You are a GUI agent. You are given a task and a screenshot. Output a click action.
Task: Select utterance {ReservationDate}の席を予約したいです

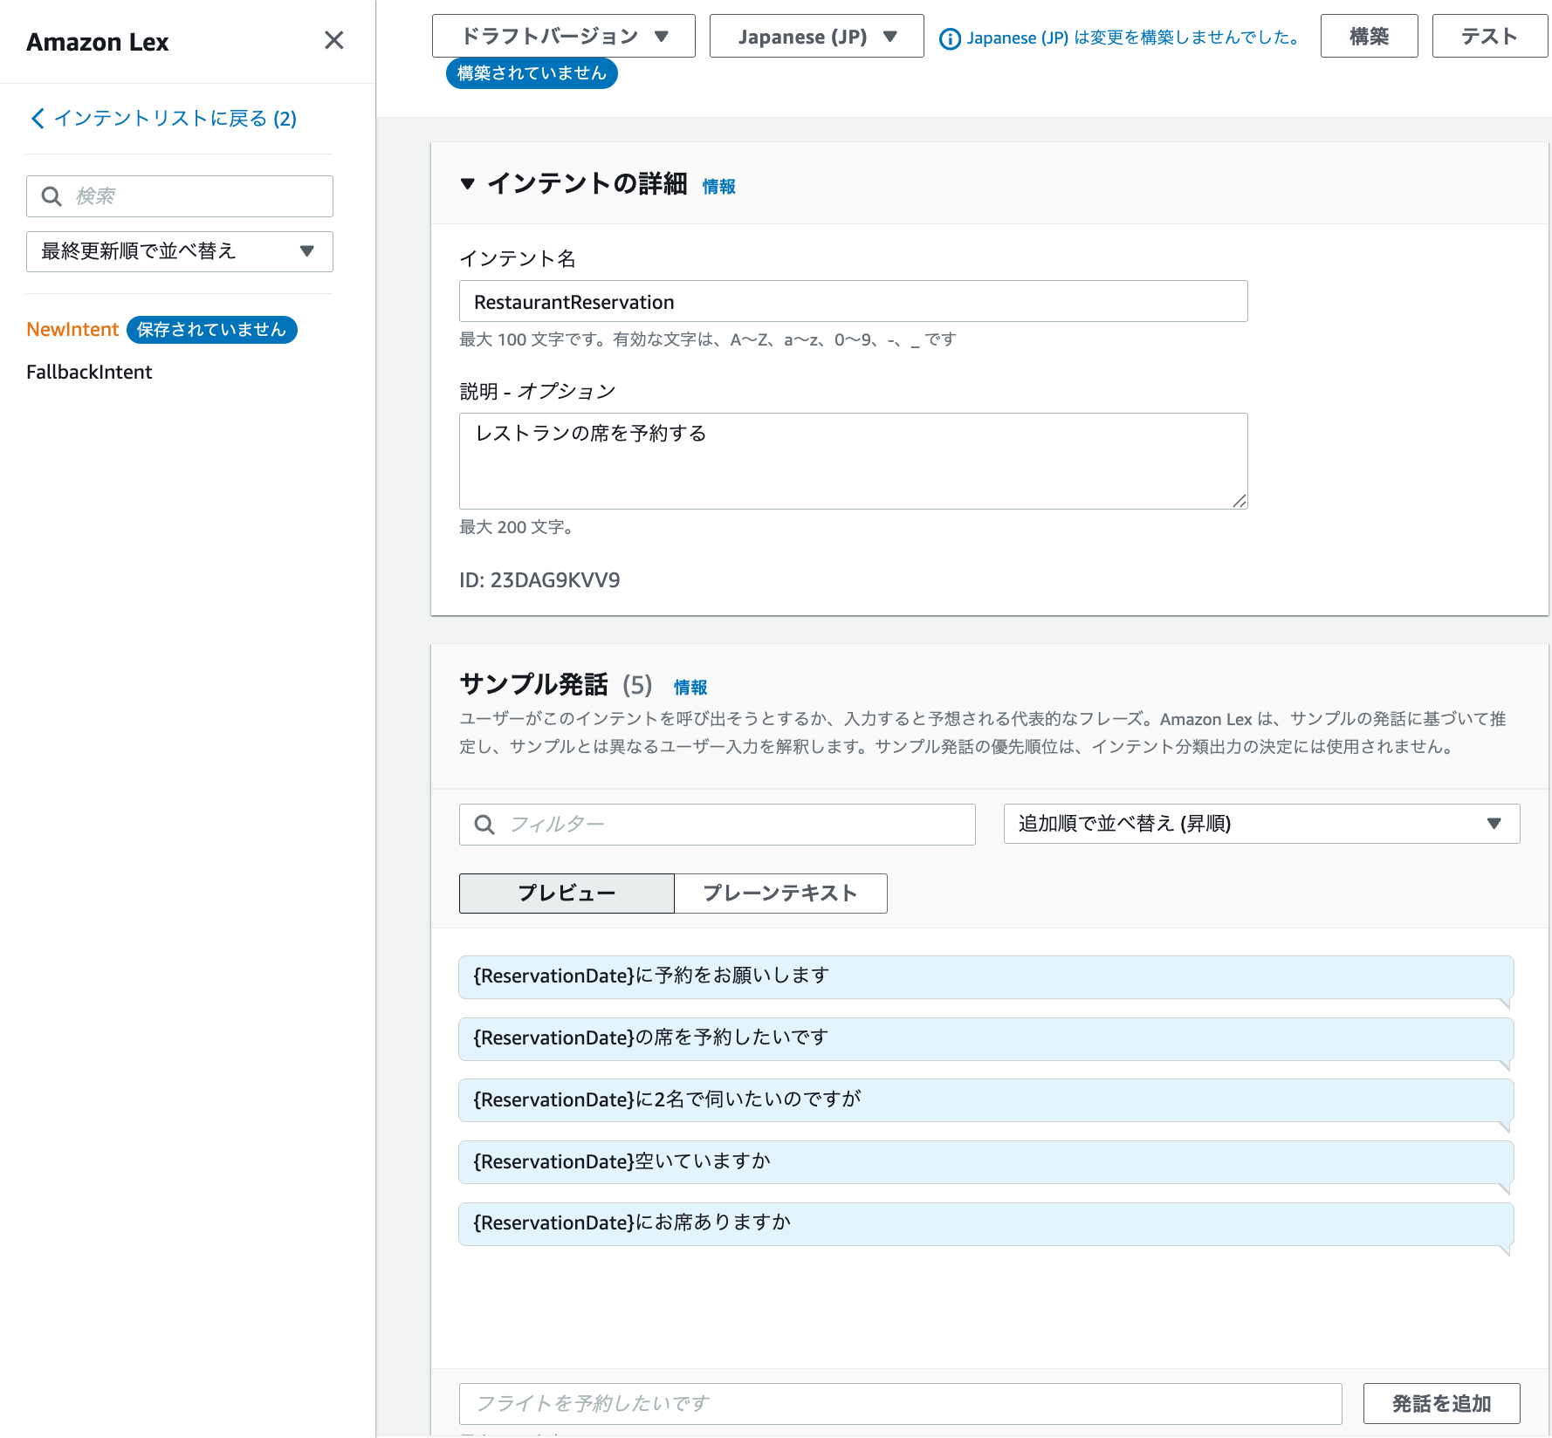coord(986,1039)
